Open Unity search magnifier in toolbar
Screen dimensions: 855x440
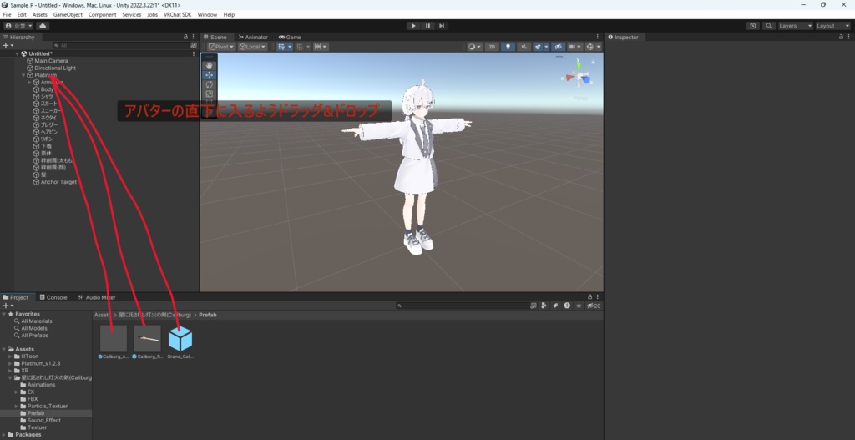(x=769, y=26)
